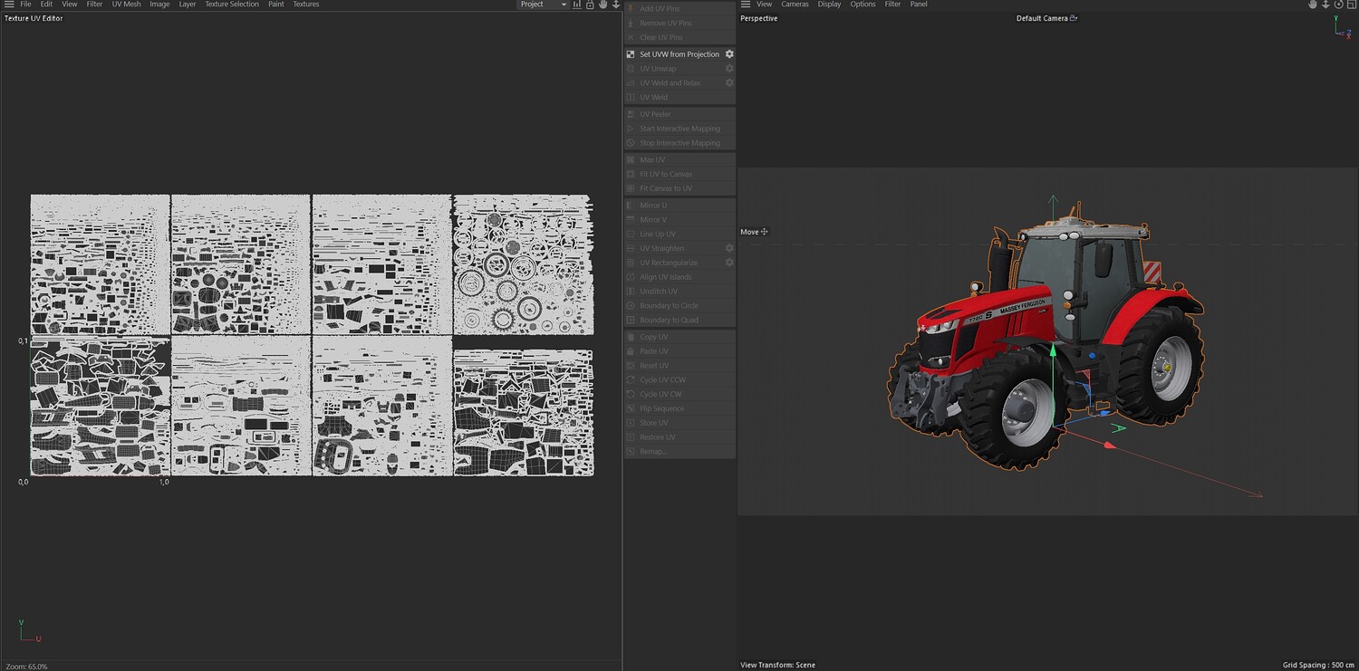Open the Edit menu
The image size is (1359, 671).
(46, 5)
